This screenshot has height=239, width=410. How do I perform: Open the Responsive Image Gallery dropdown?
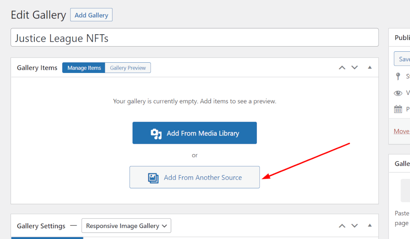pos(126,226)
